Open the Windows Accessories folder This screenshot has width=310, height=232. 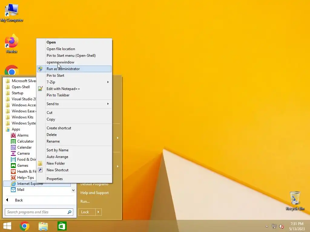coord(21,105)
